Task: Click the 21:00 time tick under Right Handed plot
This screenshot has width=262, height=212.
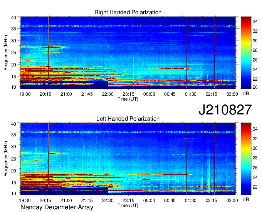Action: (66, 94)
